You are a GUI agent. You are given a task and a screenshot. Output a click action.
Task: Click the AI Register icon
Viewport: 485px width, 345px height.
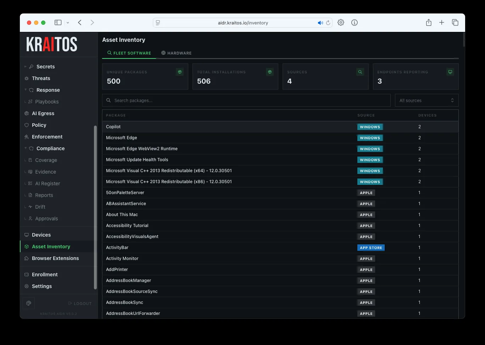point(30,183)
